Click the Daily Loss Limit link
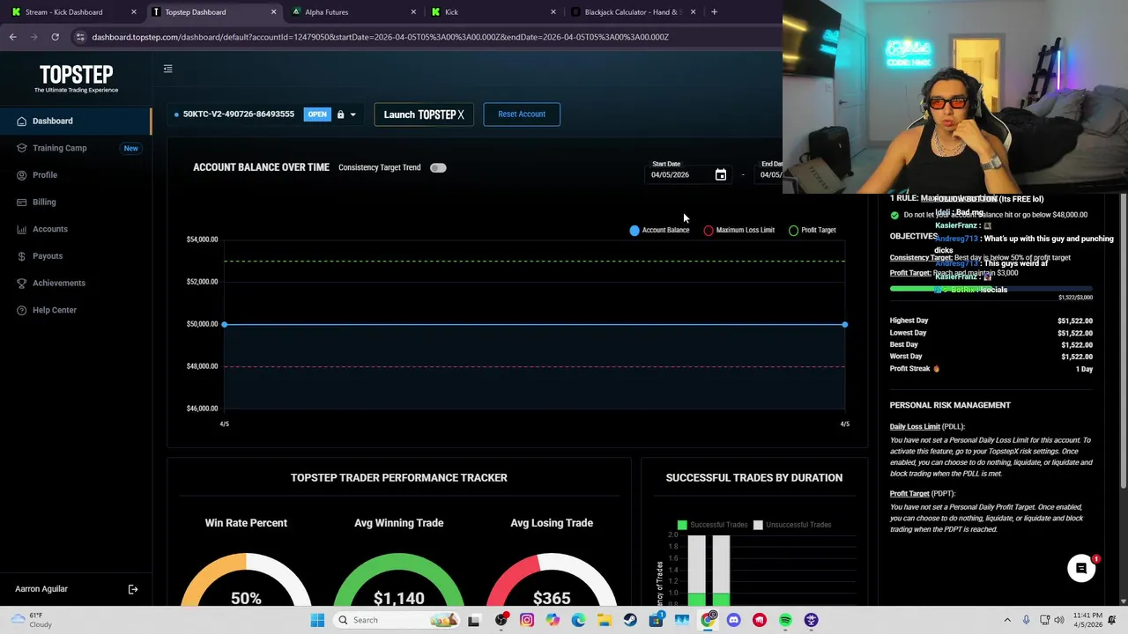The height and width of the screenshot is (634, 1128). point(915,427)
